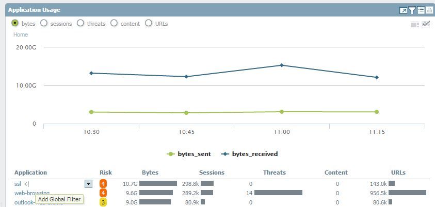Click the add global filter arrow beside ssl
435x207 pixels.
[27, 184]
